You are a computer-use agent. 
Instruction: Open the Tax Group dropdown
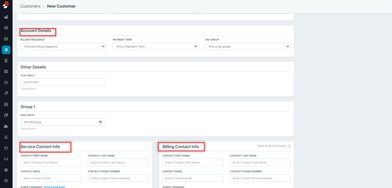pyautogui.click(x=248, y=46)
